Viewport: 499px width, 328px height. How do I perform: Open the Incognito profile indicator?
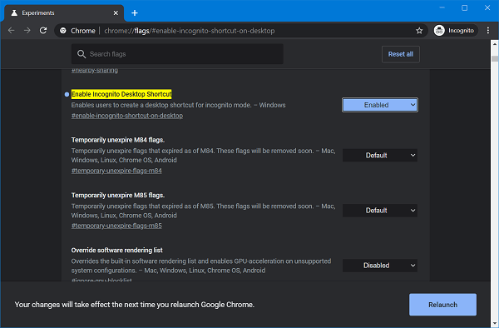456,31
